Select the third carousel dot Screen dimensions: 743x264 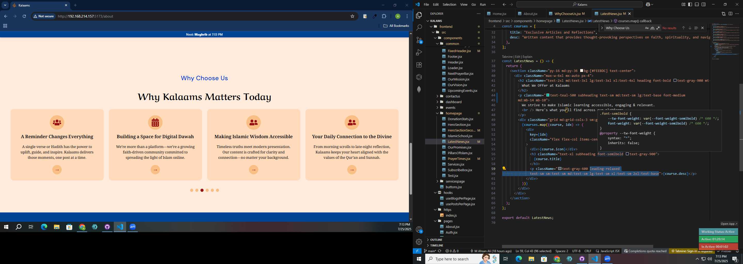tap(202, 191)
